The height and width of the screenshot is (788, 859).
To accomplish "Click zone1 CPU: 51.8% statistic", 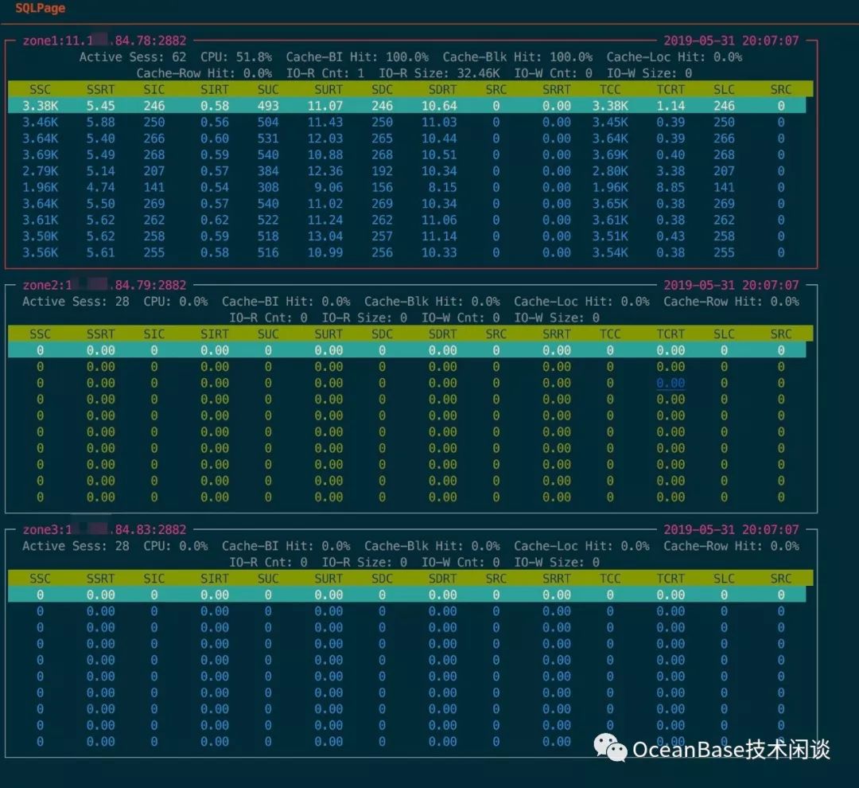I will coord(236,57).
